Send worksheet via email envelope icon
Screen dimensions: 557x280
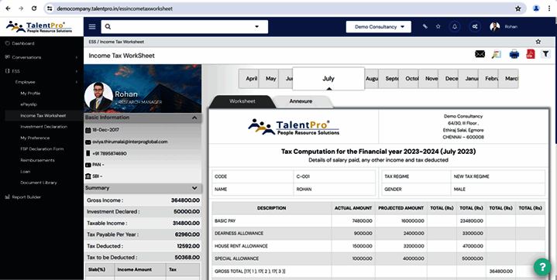click(x=480, y=54)
